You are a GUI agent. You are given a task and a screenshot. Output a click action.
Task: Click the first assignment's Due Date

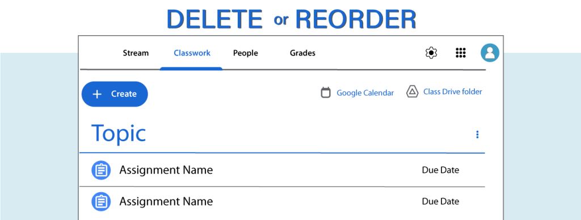coord(440,170)
